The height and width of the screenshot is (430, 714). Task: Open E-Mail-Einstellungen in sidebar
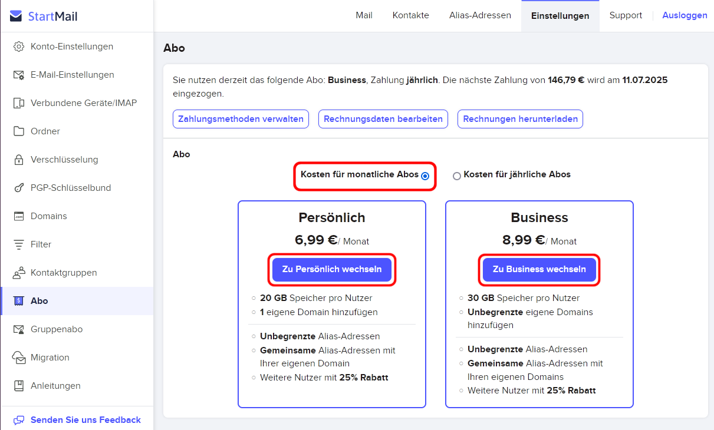tap(77, 75)
